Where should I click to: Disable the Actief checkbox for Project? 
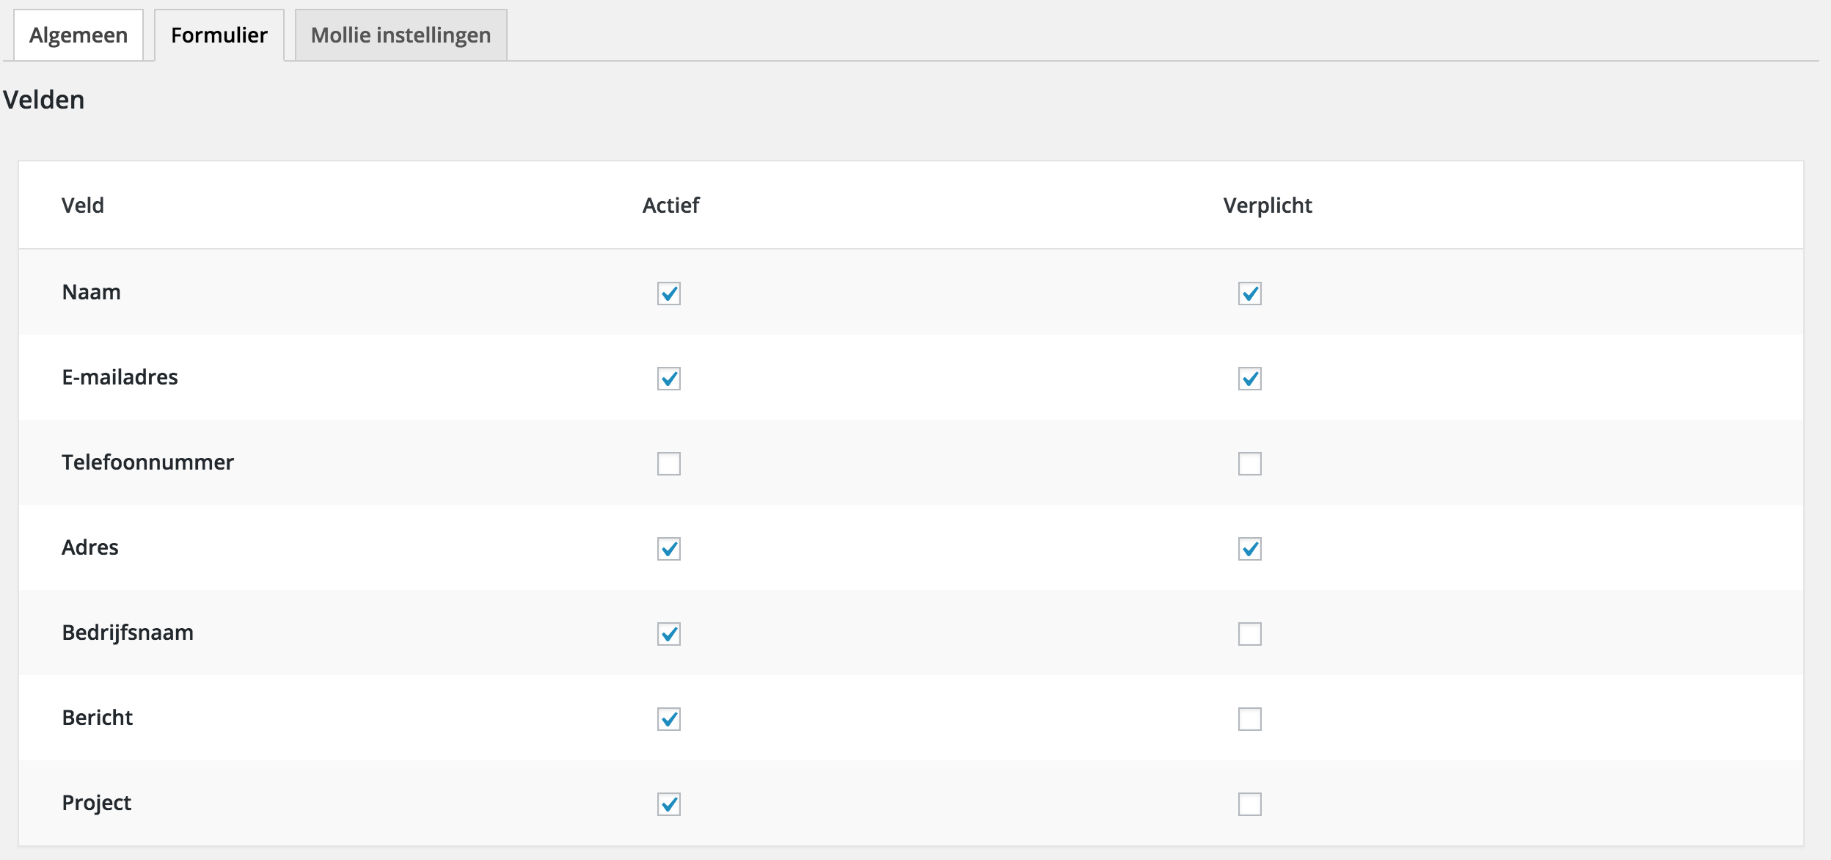(669, 804)
